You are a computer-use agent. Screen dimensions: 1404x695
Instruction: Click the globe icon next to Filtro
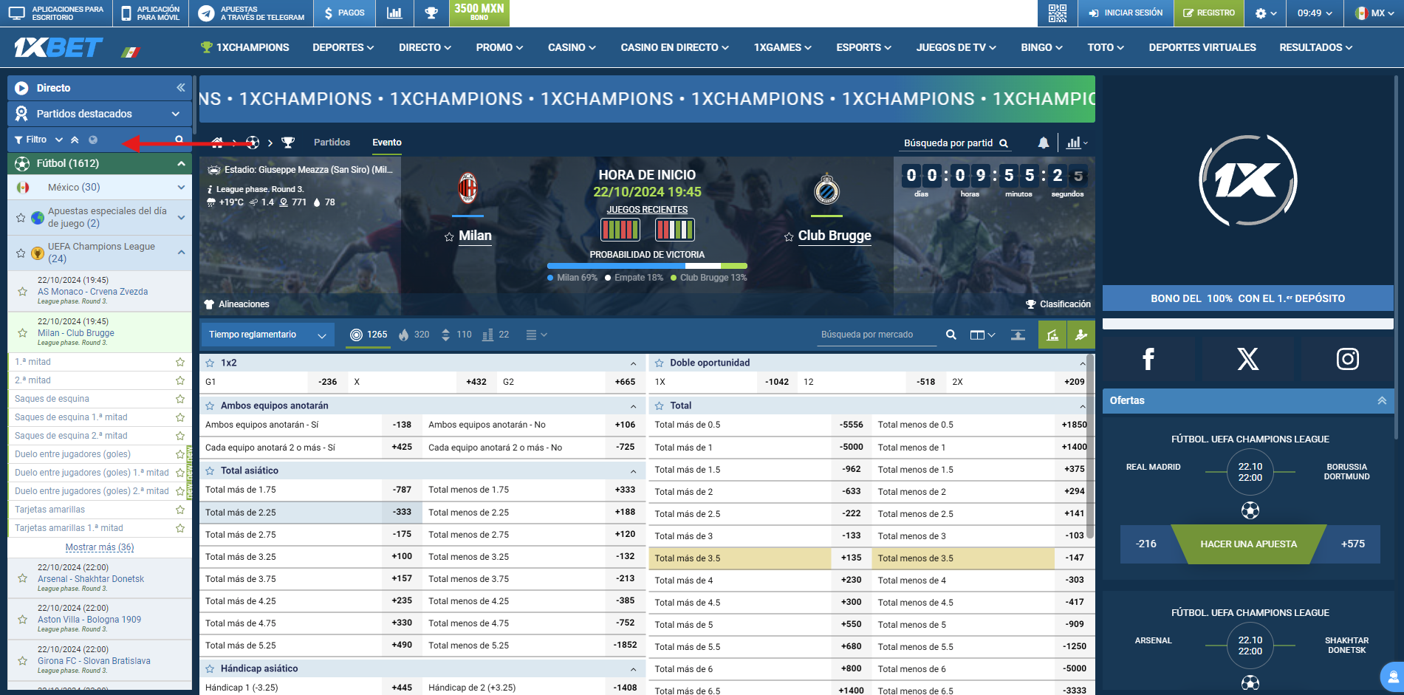(x=93, y=140)
